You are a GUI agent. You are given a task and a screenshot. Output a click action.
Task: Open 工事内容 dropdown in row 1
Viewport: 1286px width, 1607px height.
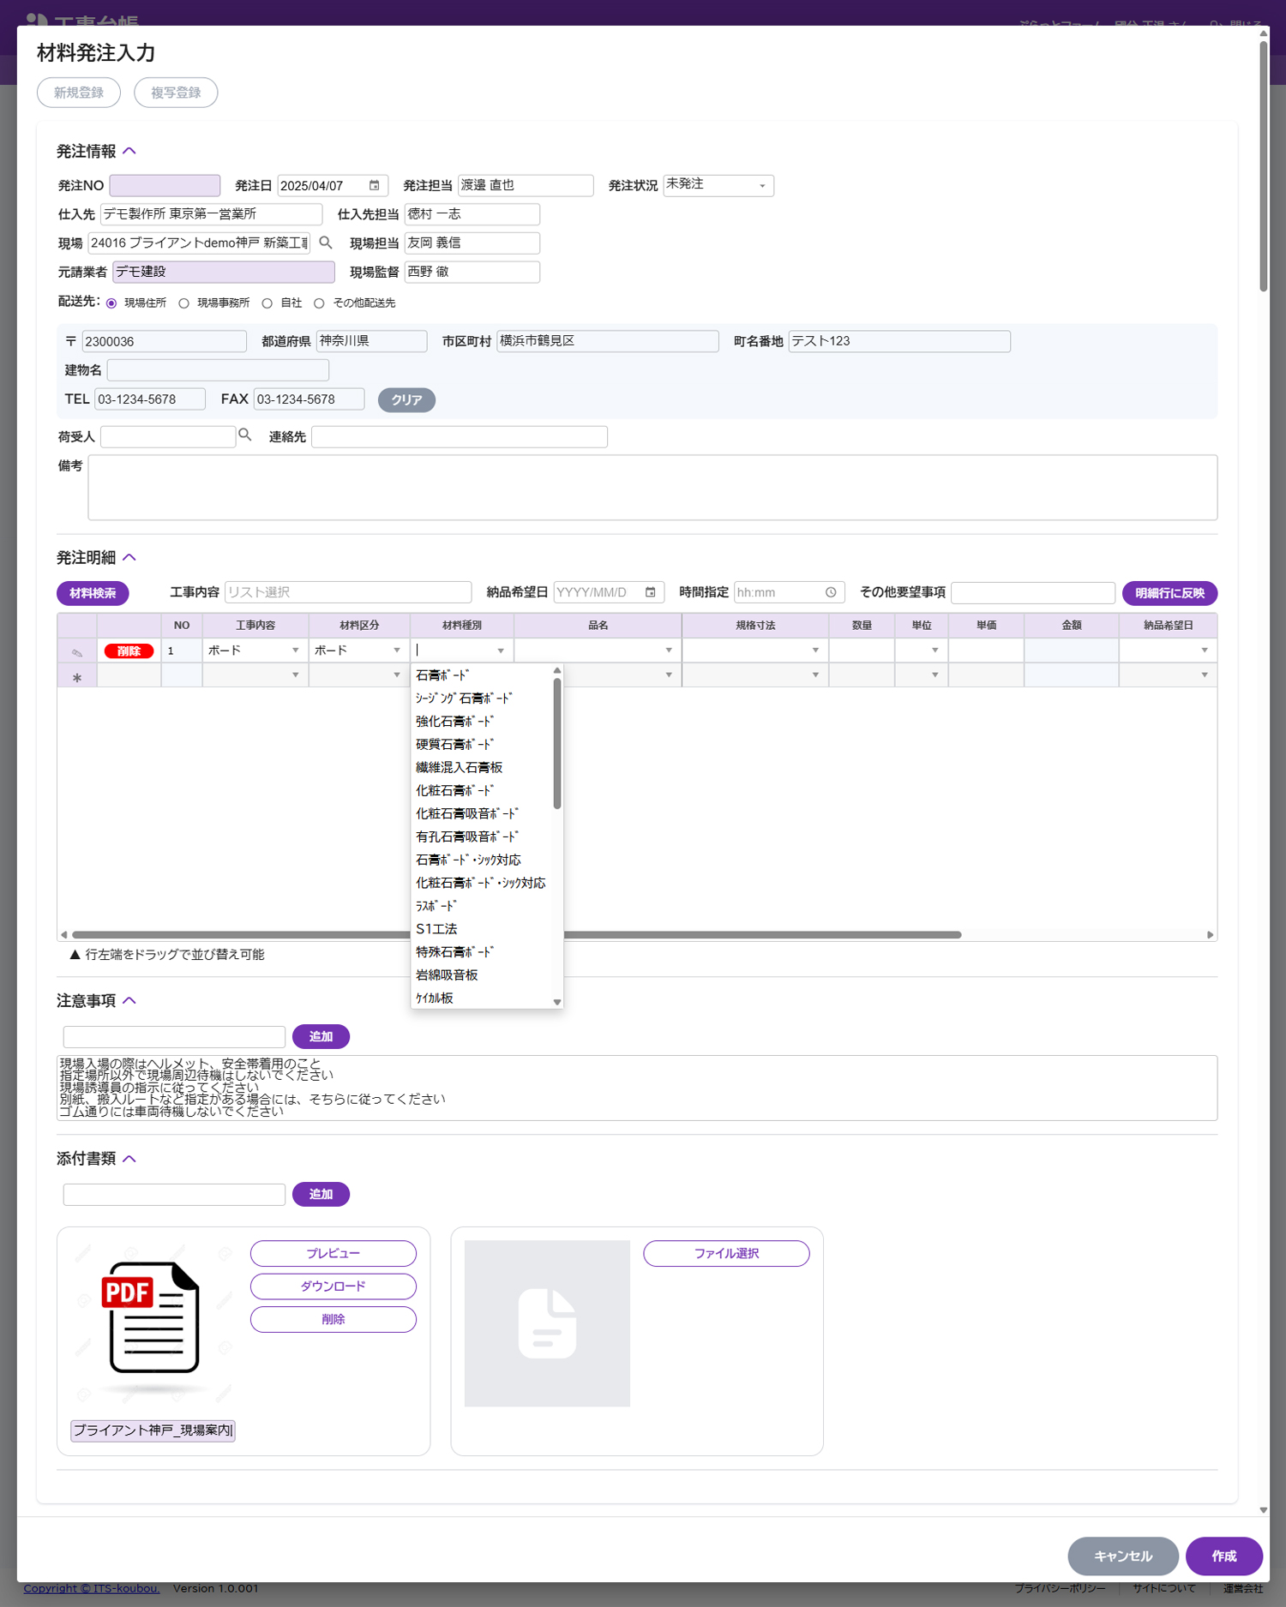(x=295, y=651)
